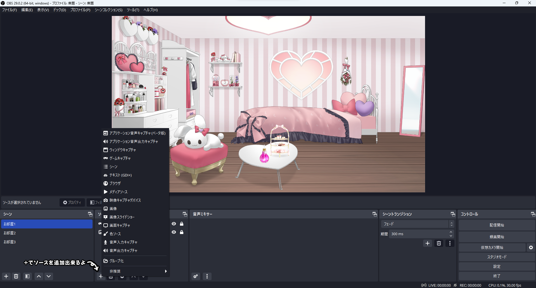Open the フェード transition dropdown
Screen dimensions: 536x288
pyautogui.click(x=417, y=224)
